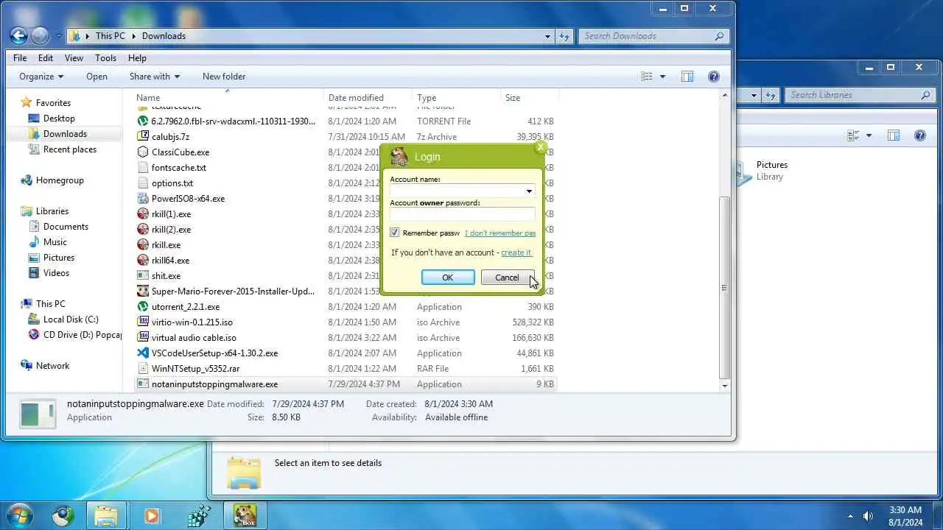The width and height of the screenshot is (943, 530).
Task: Open the Help menu
Action: (x=137, y=58)
